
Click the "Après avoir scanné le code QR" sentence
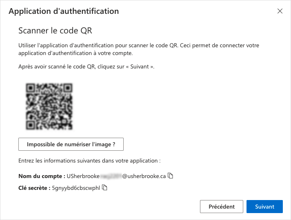(86, 67)
